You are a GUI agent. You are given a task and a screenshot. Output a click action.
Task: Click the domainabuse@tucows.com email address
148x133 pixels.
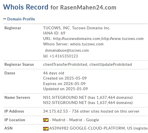pyautogui.click(x=67, y=50)
